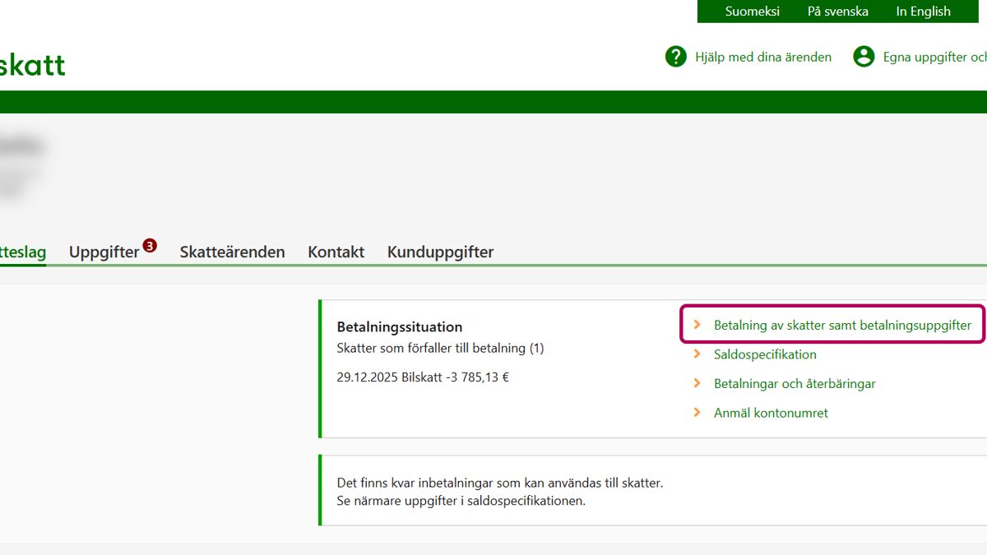Screen dimensions: 987x555
Task: Go to the Kontakt tab
Action: 336,252
